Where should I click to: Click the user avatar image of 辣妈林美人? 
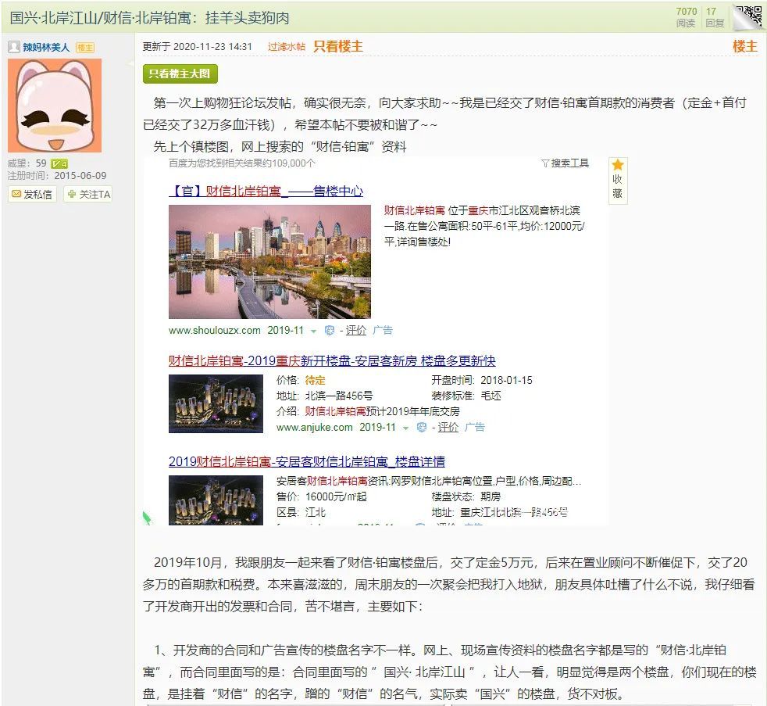(x=55, y=106)
